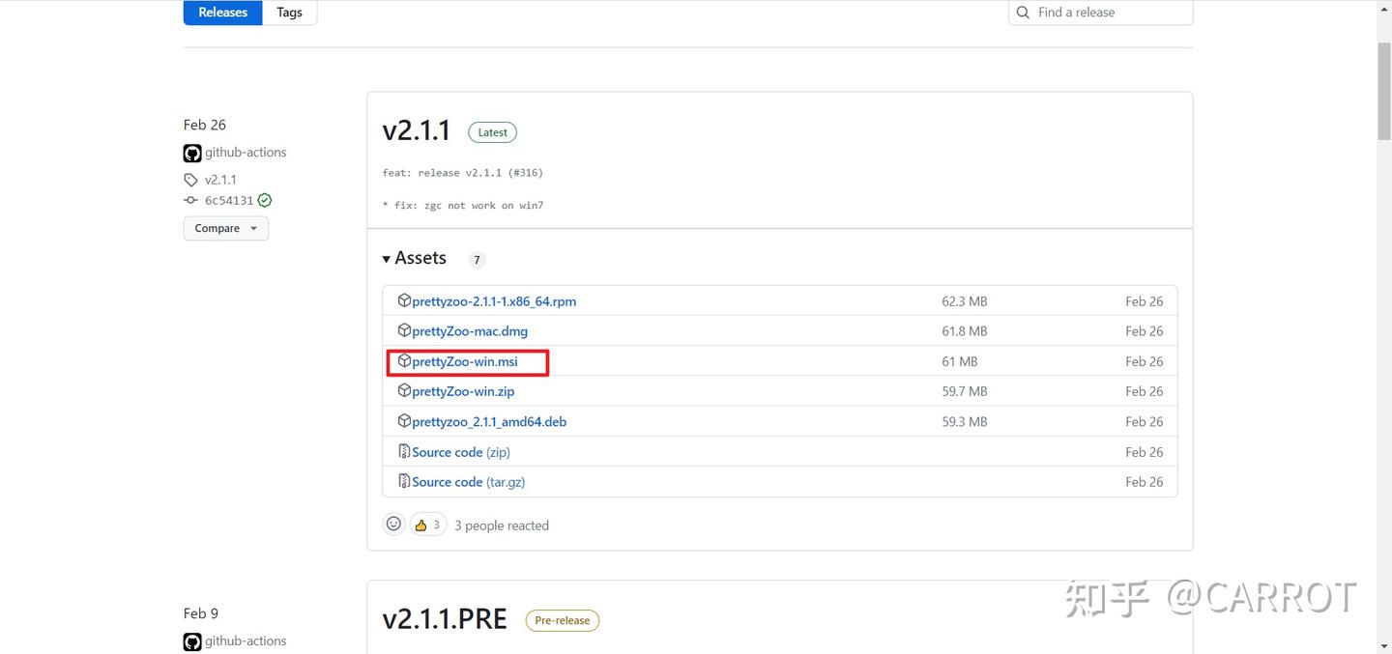Image resolution: width=1392 pixels, height=654 pixels.
Task: Click the page vertical scrollbar thumb
Action: tap(1383, 91)
